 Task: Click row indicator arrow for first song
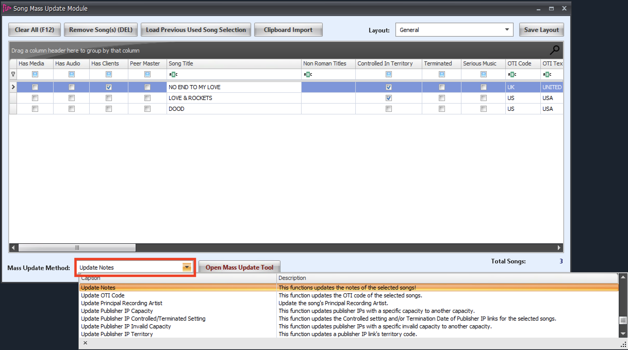click(13, 87)
